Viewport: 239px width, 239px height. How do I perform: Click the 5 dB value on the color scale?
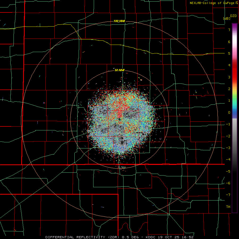pyautogui.click(x=229, y=53)
